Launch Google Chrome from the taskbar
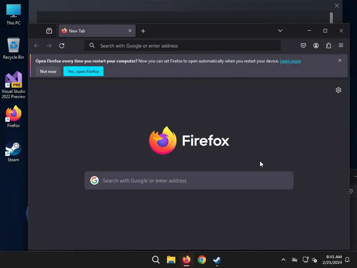Viewport: 357px width, 268px height. click(x=202, y=260)
